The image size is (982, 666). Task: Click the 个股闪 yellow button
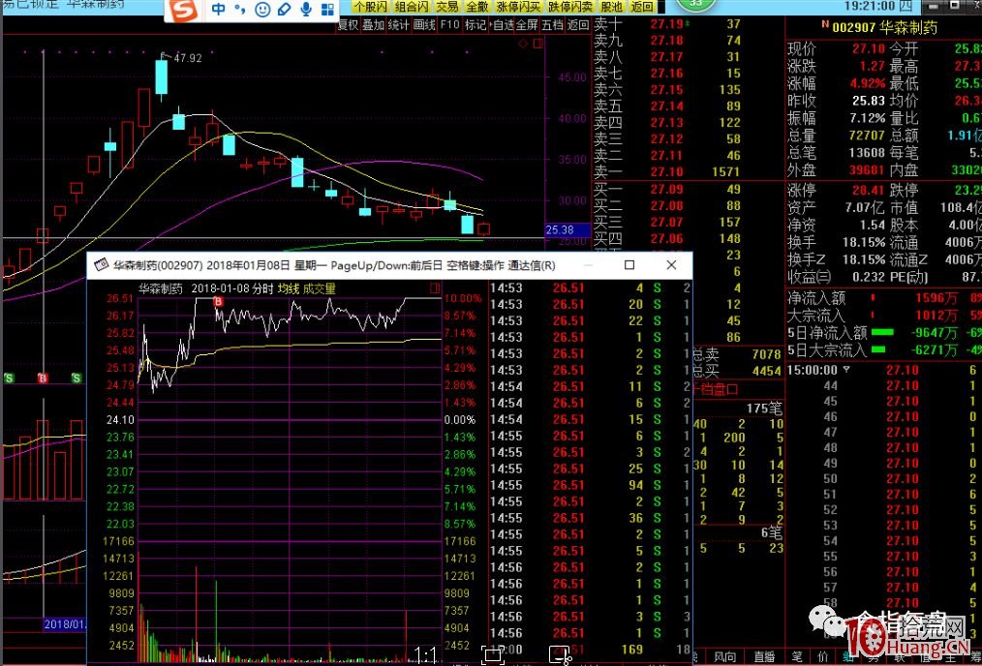pyautogui.click(x=370, y=7)
